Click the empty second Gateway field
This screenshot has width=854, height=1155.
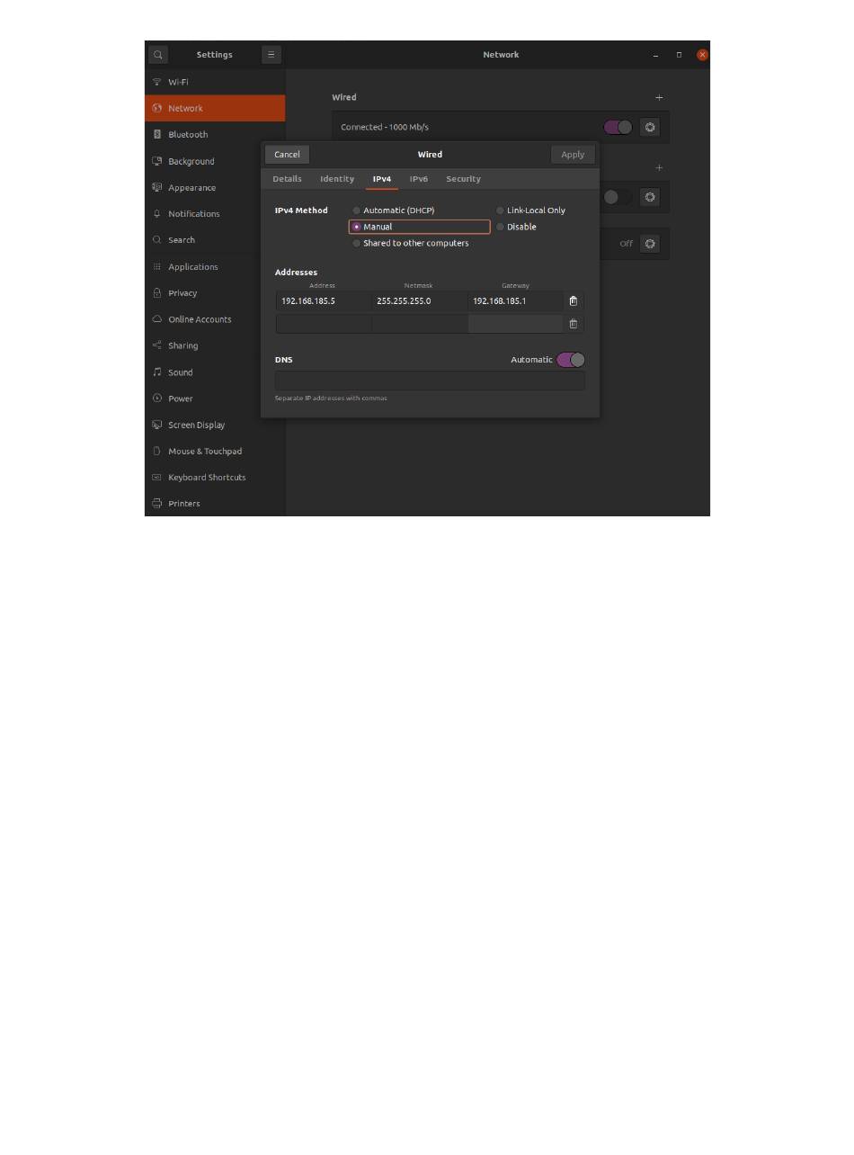[x=516, y=324]
